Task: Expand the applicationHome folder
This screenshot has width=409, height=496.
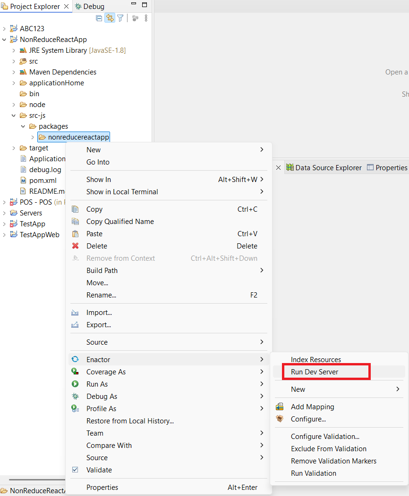Action: point(14,83)
